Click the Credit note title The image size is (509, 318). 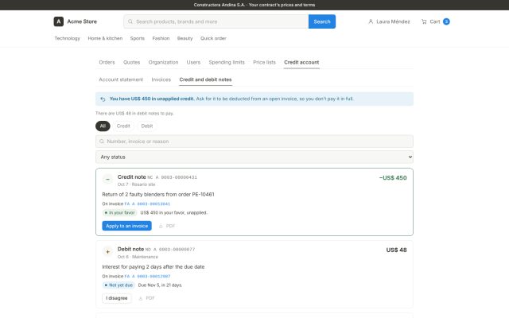(x=132, y=176)
